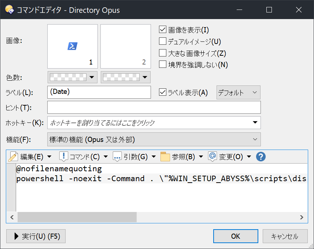Click the コマンド(C) exclamation icon
314x249 pixels.
pyautogui.click(x=63, y=157)
